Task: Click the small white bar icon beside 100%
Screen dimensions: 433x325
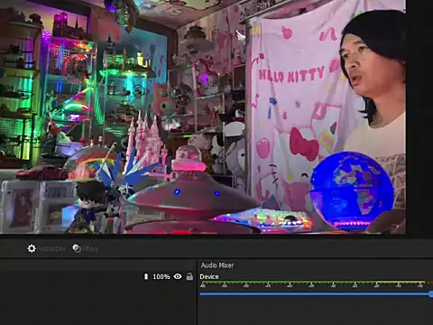Action: (x=146, y=276)
